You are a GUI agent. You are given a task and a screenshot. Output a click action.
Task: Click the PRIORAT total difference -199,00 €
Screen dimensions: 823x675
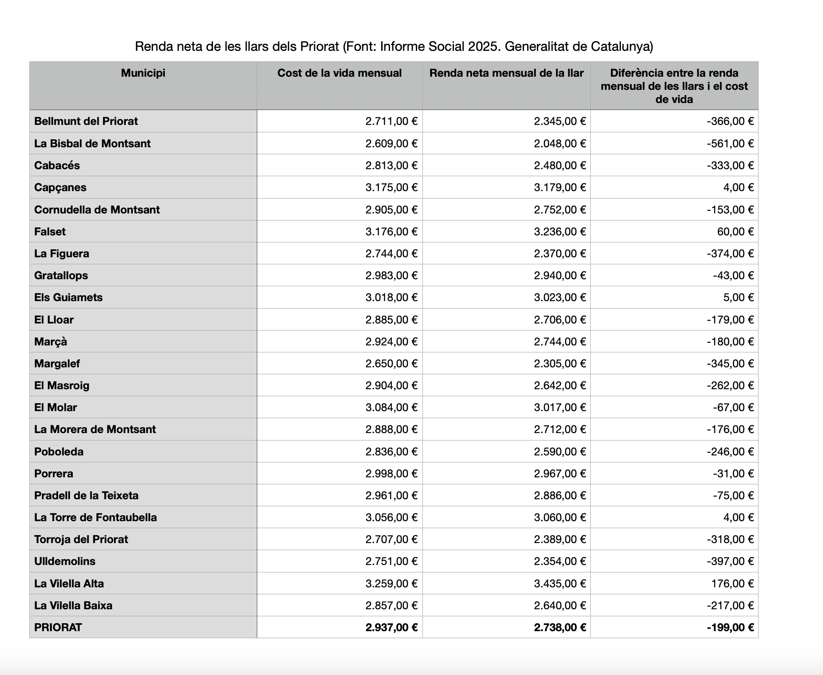tap(730, 627)
